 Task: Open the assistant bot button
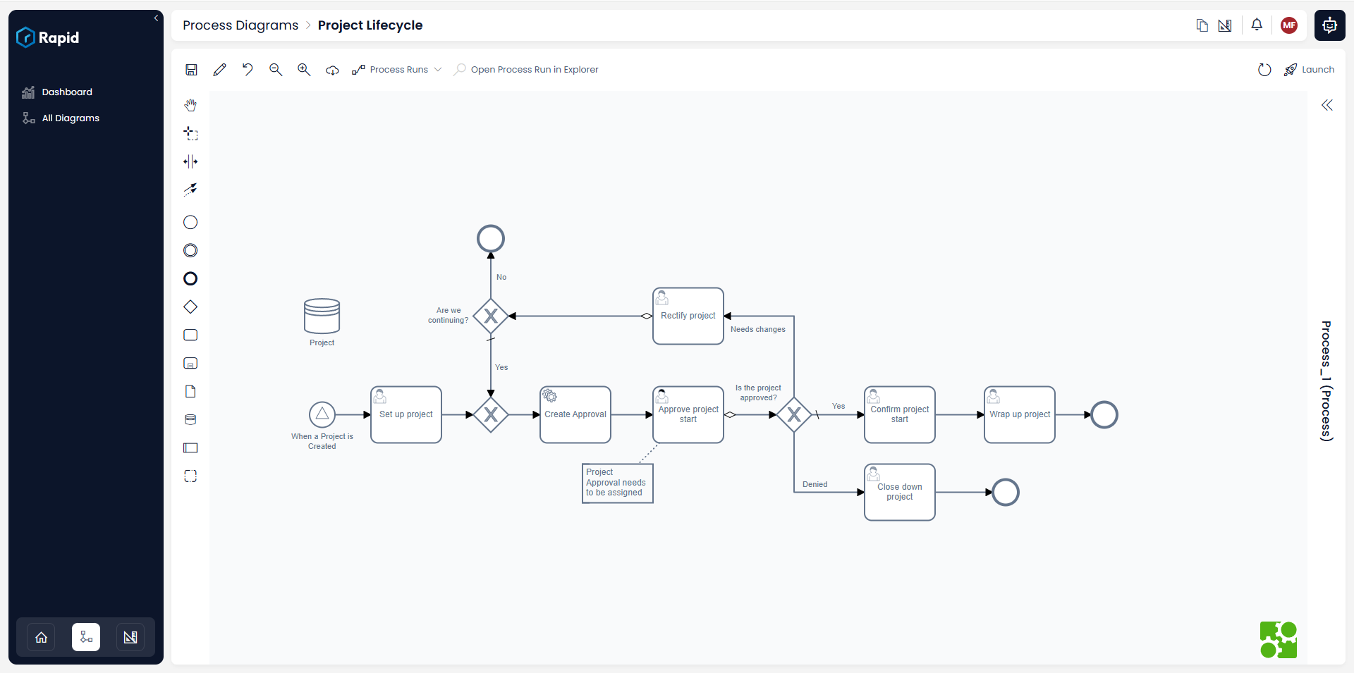[1329, 25]
